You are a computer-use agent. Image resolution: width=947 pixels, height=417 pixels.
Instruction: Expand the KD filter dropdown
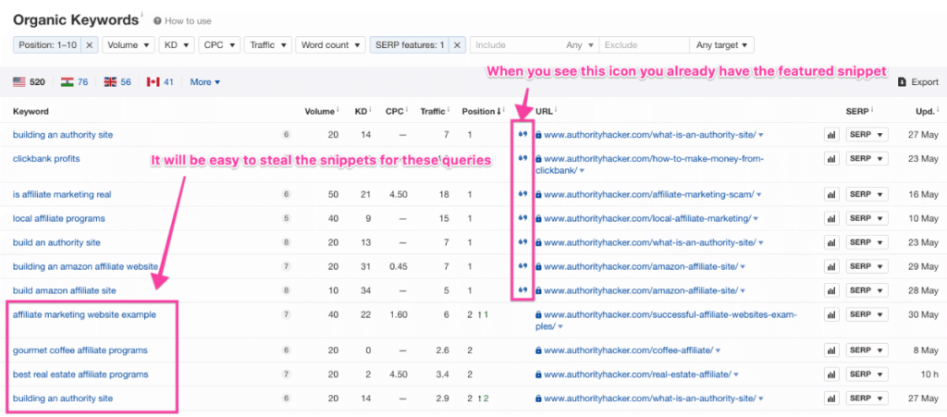coord(178,44)
